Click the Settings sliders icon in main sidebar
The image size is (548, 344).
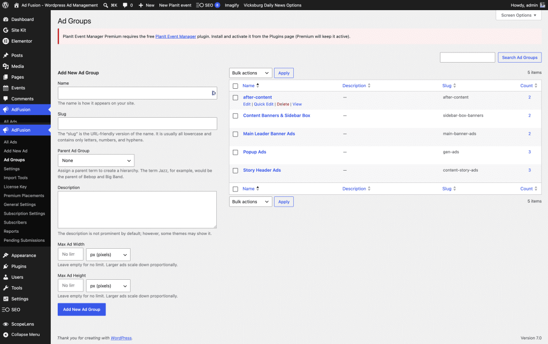[x=5, y=299]
